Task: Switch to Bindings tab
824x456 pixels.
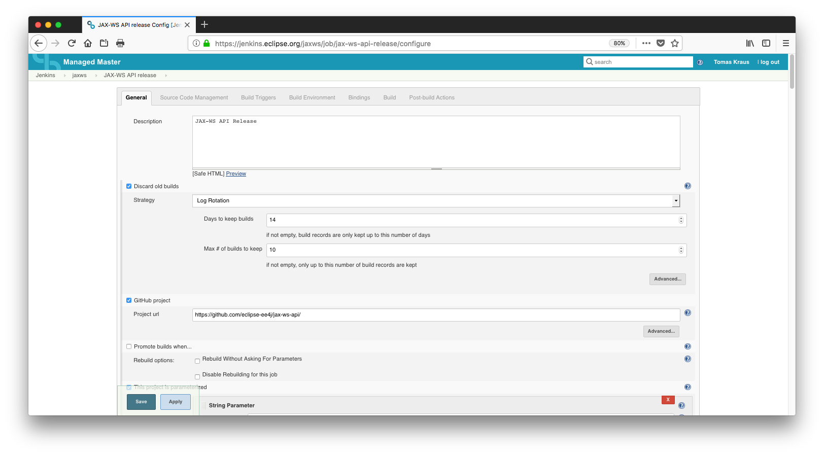Action: (x=359, y=98)
